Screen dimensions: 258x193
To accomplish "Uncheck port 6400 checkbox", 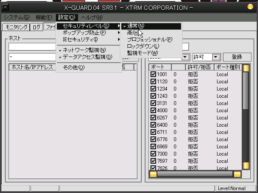I will pyautogui.click(x=153, y=125).
